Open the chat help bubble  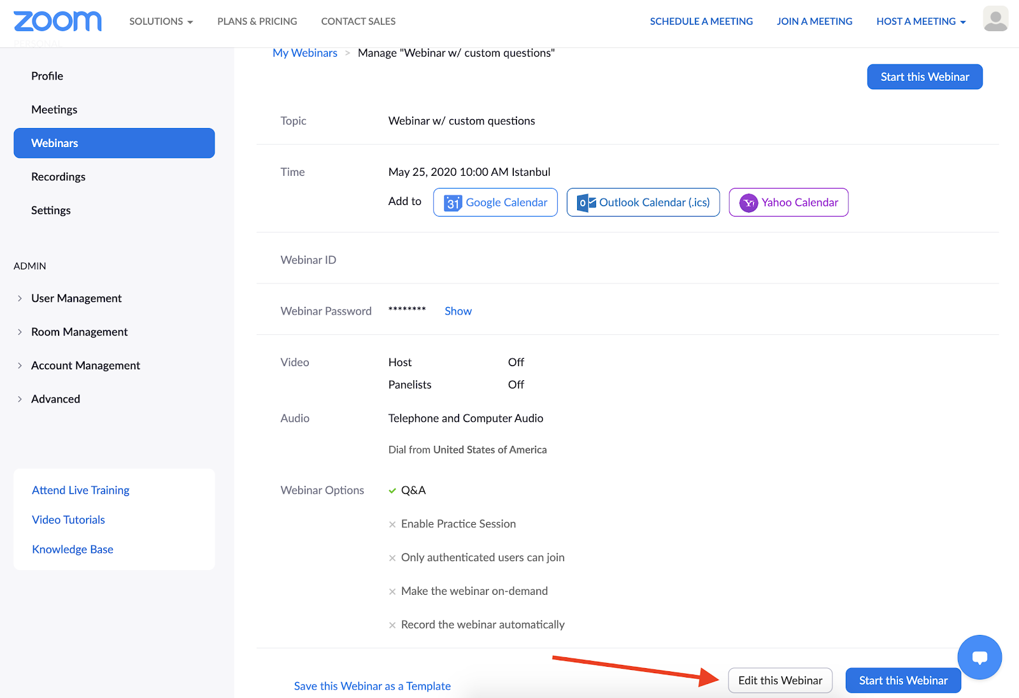pyautogui.click(x=980, y=657)
